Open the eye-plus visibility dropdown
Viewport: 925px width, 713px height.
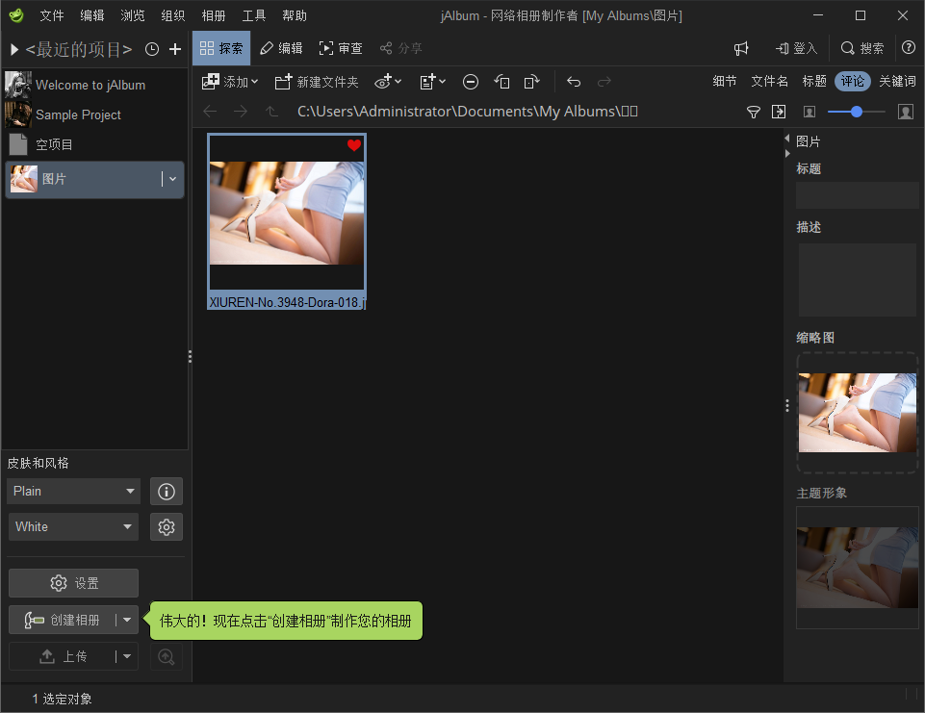pyautogui.click(x=388, y=82)
